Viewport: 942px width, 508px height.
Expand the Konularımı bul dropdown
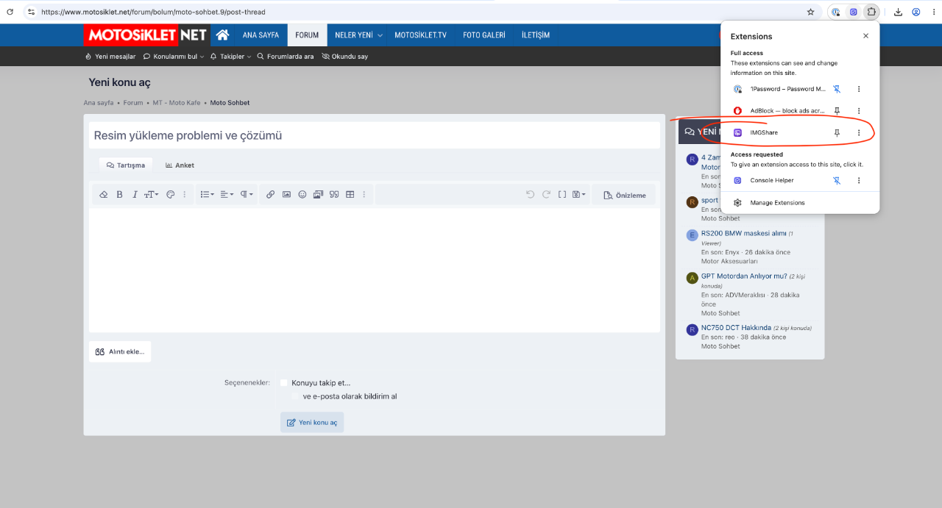tap(174, 57)
